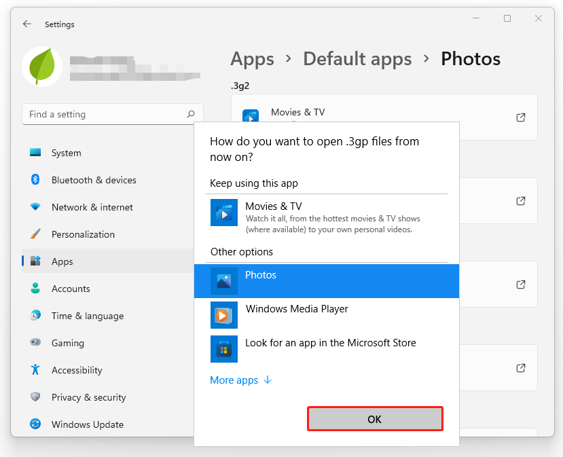Viewport: 563px width, 457px height.
Task: Minimize the Settings window
Action: [476, 18]
